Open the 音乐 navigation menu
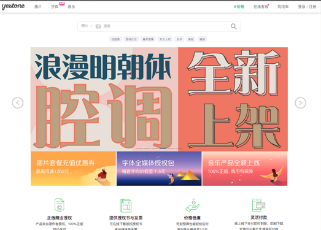Image resolution: width=321 pixels, height=230 pixels. tap(71, 7)
